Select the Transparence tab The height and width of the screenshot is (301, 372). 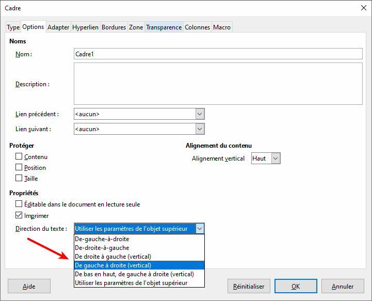point(164,27)
